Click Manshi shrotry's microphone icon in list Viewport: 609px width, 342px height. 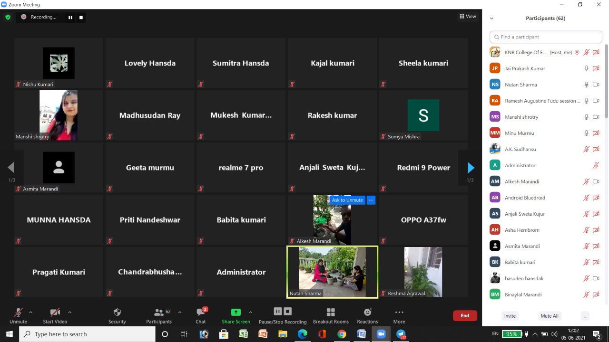tap(587, 117)
